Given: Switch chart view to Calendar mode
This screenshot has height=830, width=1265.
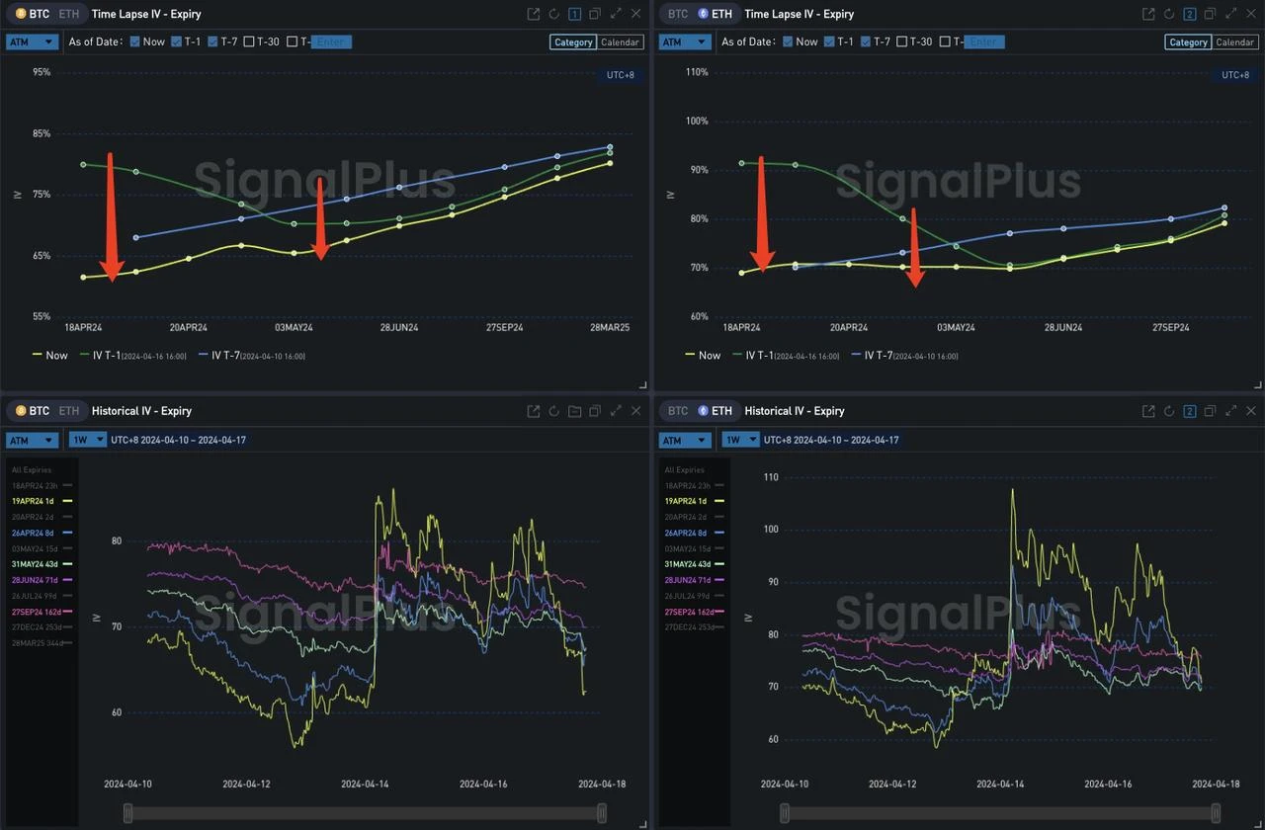Looking at the screenshot, I should tap(621, 41).
